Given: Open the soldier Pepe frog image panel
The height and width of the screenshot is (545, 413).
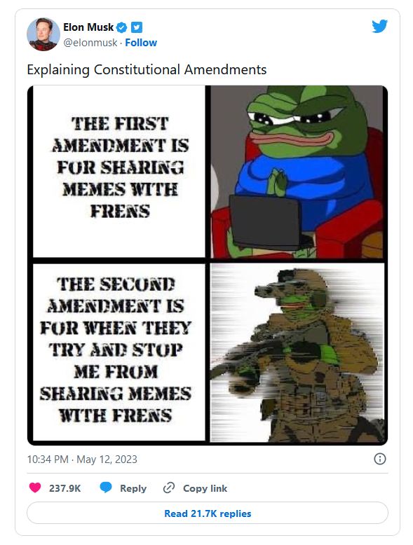Looking at the screenshot, I should point(297,352).
